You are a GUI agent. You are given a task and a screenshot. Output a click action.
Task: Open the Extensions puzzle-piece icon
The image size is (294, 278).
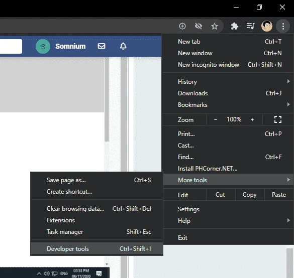[234, 26]
